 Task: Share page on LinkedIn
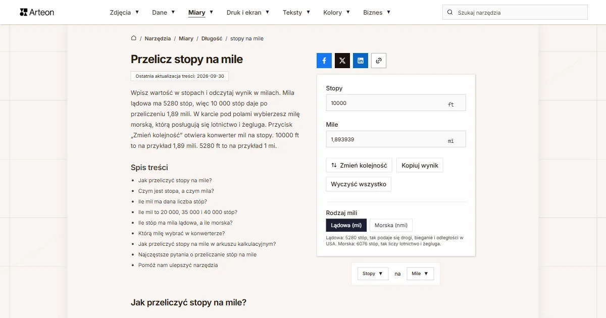(361, 61)
